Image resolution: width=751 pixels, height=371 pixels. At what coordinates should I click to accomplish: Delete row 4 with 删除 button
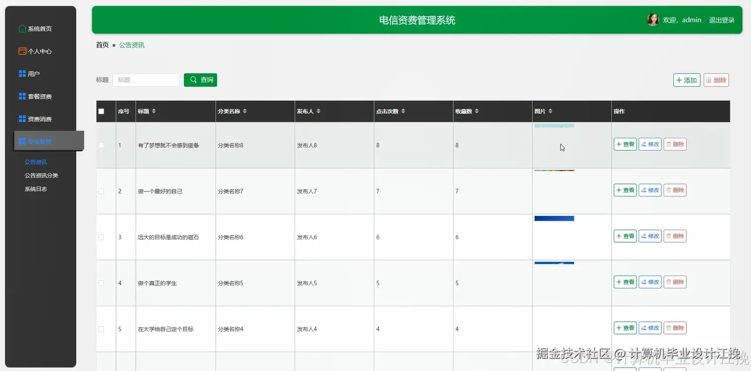point(675,282)
